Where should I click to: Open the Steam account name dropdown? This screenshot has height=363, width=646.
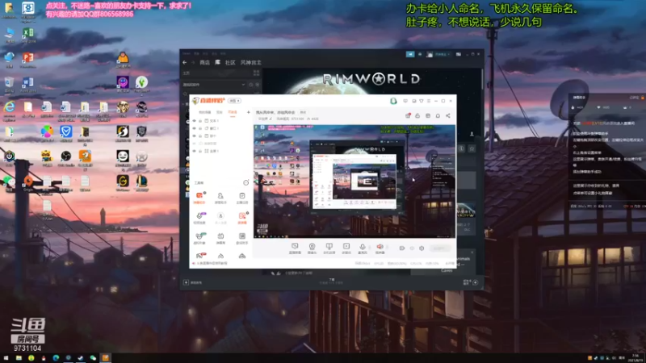pos(443,54)
